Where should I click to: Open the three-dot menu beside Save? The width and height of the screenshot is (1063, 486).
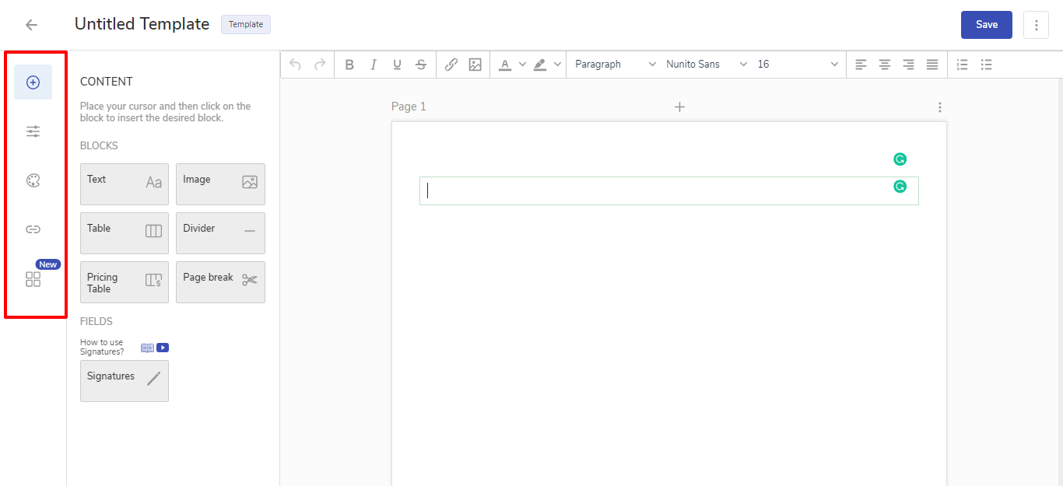coord(1036,25)
